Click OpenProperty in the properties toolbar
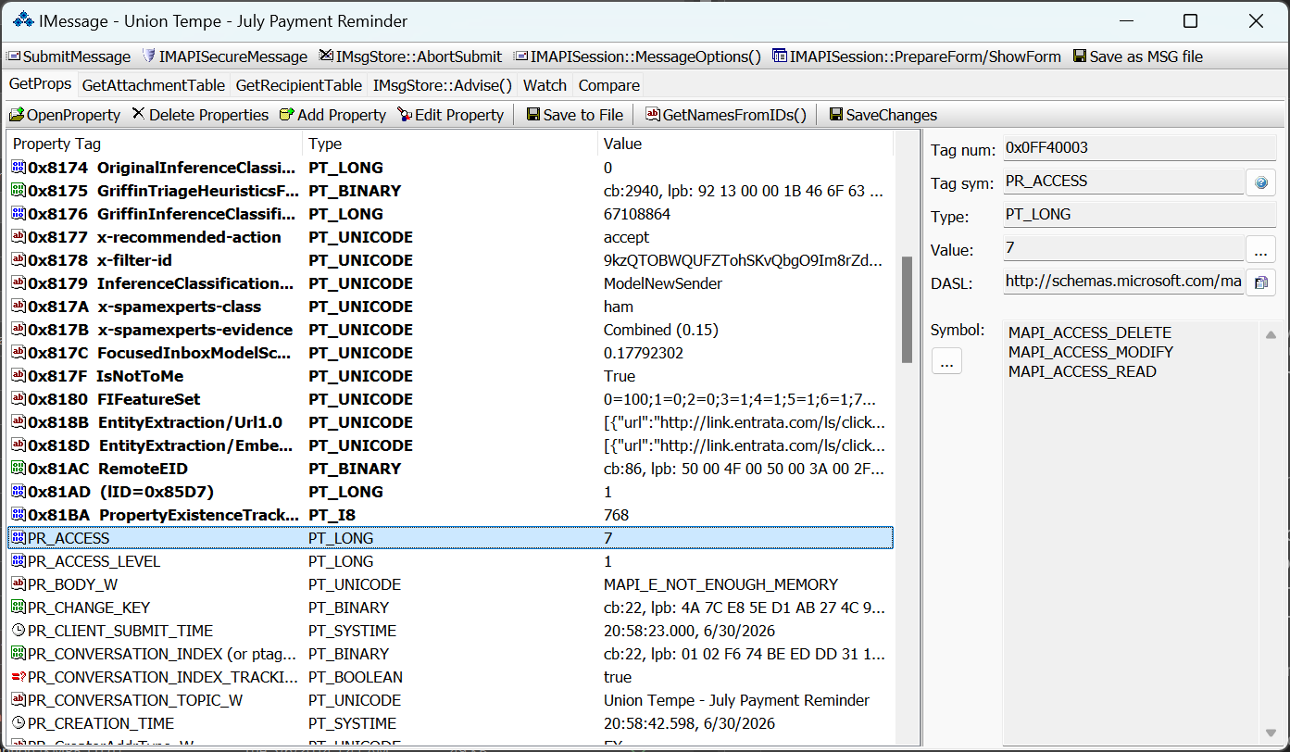This screenshot has width=1290, height=752. (x=65, y=115)
